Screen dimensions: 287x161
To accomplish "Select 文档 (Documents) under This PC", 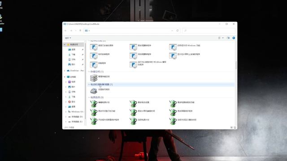I will [72, 92].
